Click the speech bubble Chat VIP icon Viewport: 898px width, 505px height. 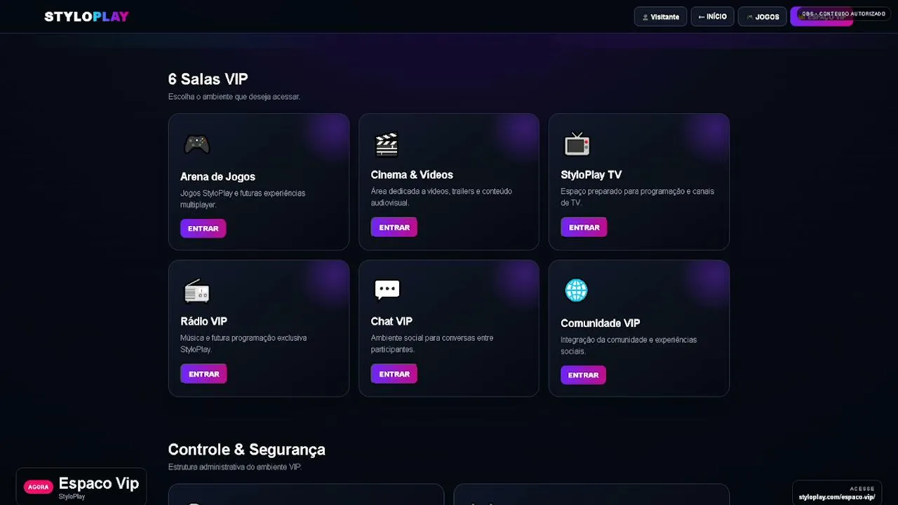point(387,289)
